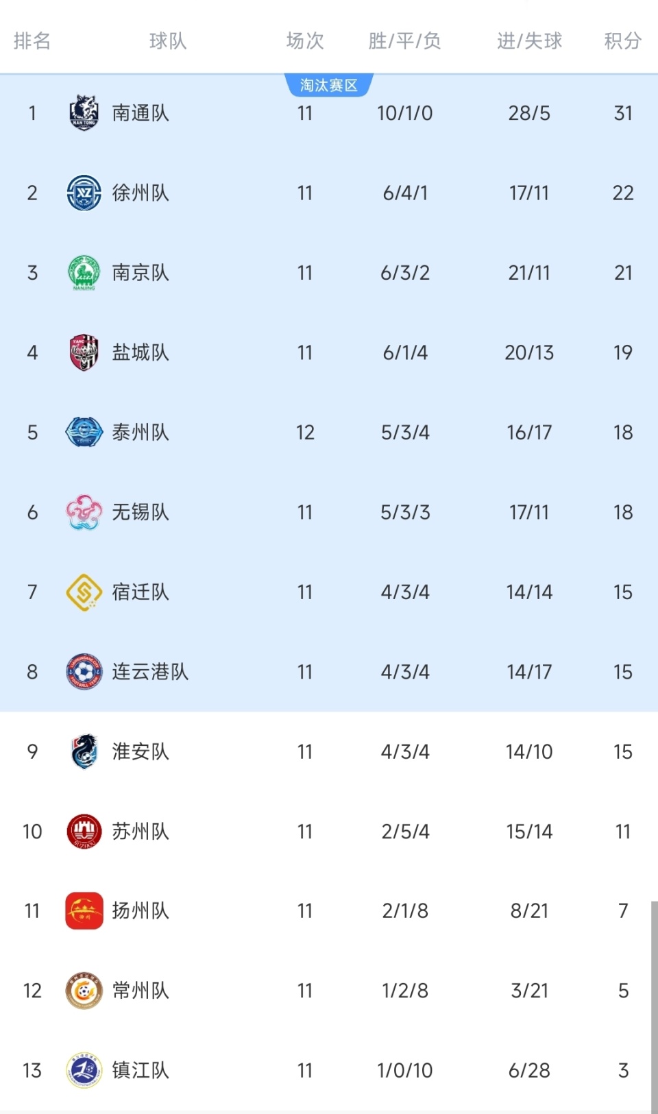Open the 镇江队 blue star logo
This screenshot has width=658, height=1114.
[84, 1070]
